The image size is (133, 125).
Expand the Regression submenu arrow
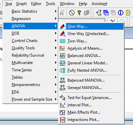click(56, 19)
